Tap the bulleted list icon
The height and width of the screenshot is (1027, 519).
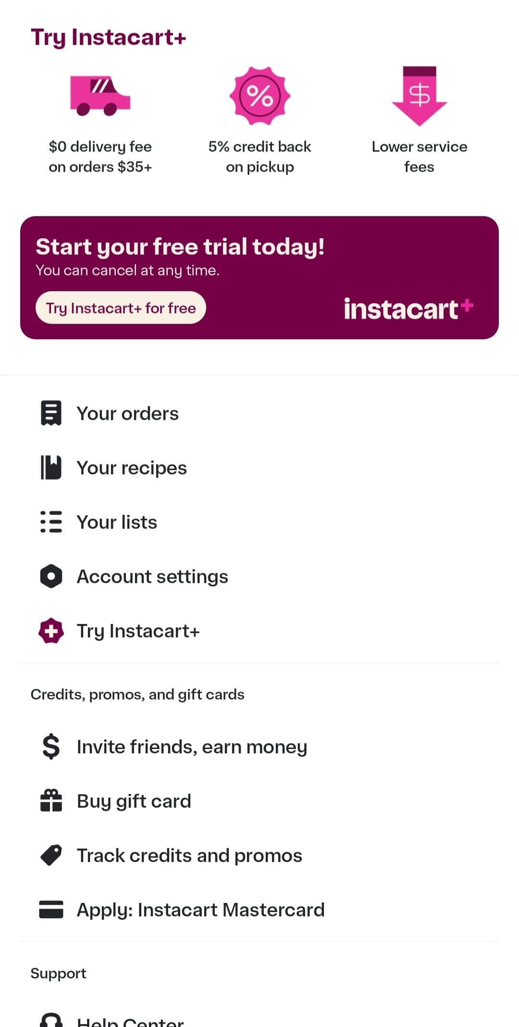[x=51, y=522]
